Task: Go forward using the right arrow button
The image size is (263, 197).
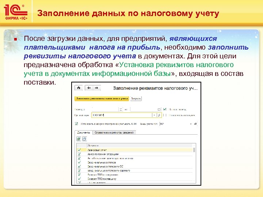Action: (96, 88)
